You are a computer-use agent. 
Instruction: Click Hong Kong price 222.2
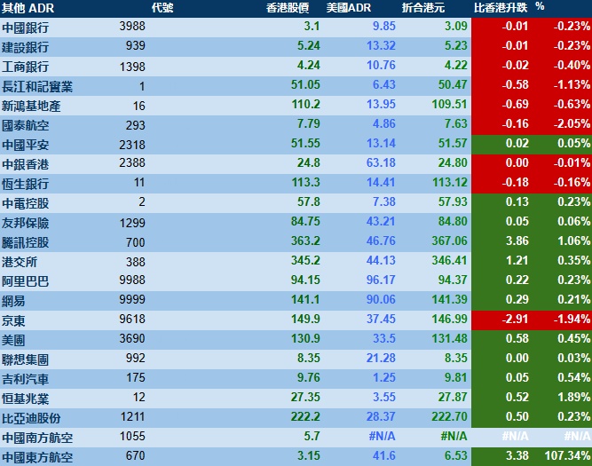point(305,417)
